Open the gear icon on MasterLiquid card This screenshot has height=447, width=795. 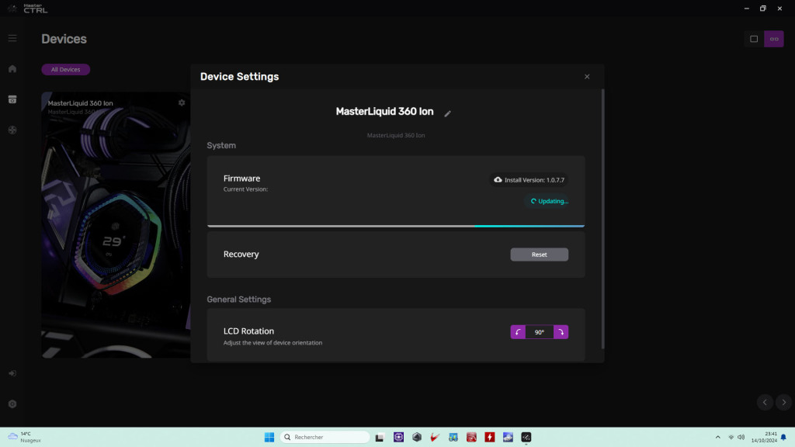tap(182, 103)
